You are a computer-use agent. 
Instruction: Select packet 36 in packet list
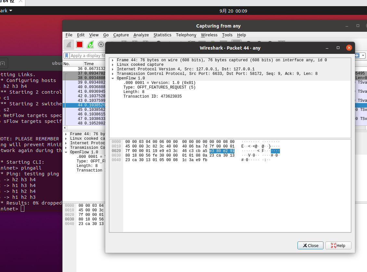coord(84,69)
